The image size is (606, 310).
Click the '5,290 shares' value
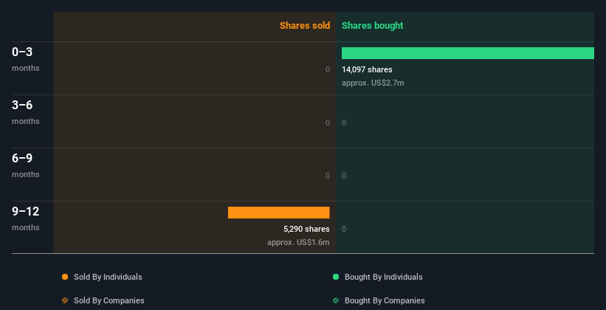coord(306,229)
